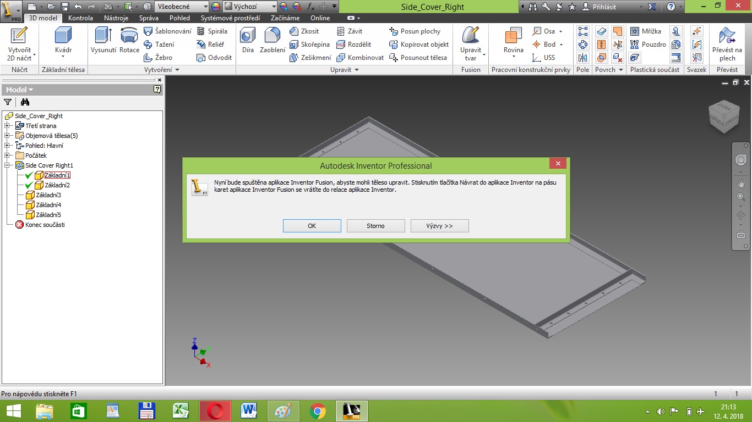Choose the Reliéf emboss tool
The width and height of the screenshot is (752, 422).
click(211, 45)
